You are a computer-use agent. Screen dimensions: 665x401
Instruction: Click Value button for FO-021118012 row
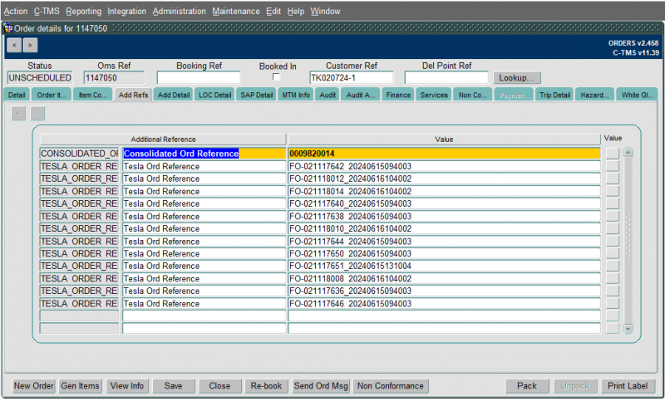pyautogui.click(x=613, y=178)
